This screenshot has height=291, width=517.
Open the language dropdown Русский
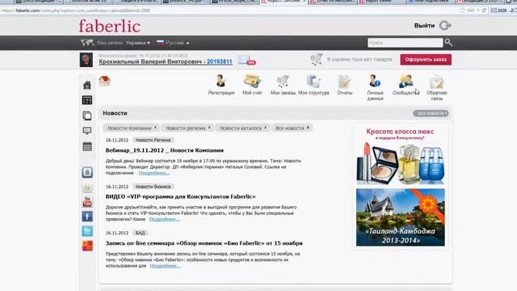click(x=173, y=43)
